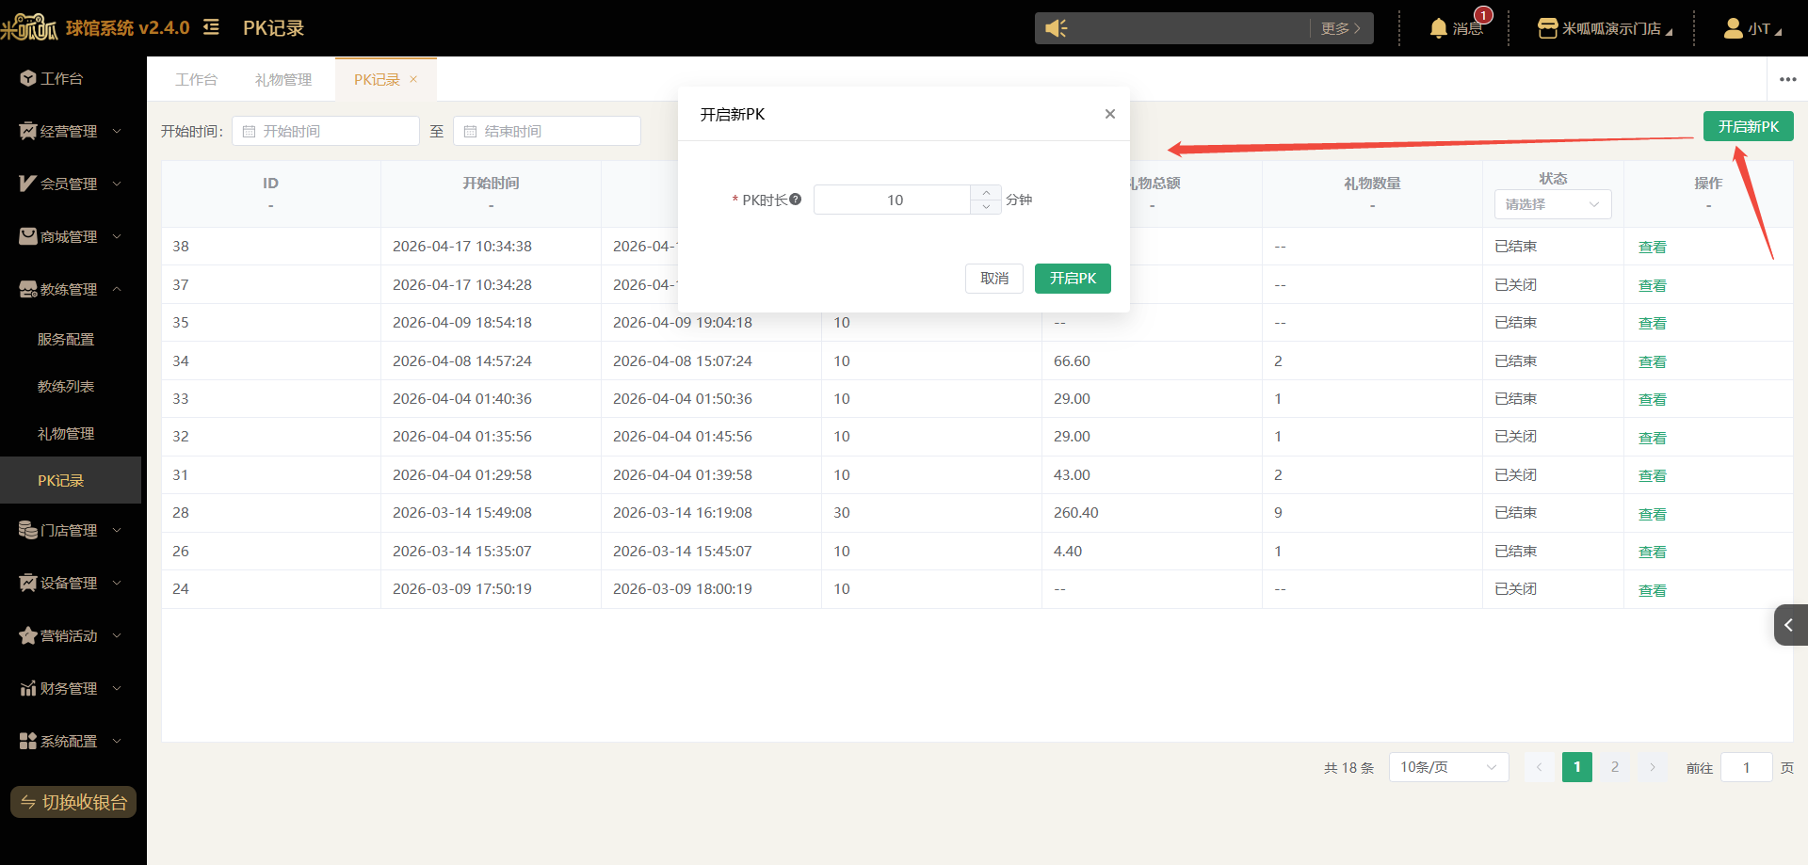The image size is (1808, 865).
Task: Switch to the 工作台 tab
Action: click(x=196, y=79)
